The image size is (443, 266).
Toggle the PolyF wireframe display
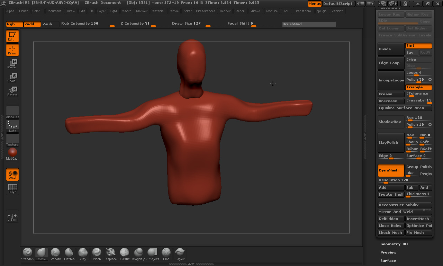(12, 188)
